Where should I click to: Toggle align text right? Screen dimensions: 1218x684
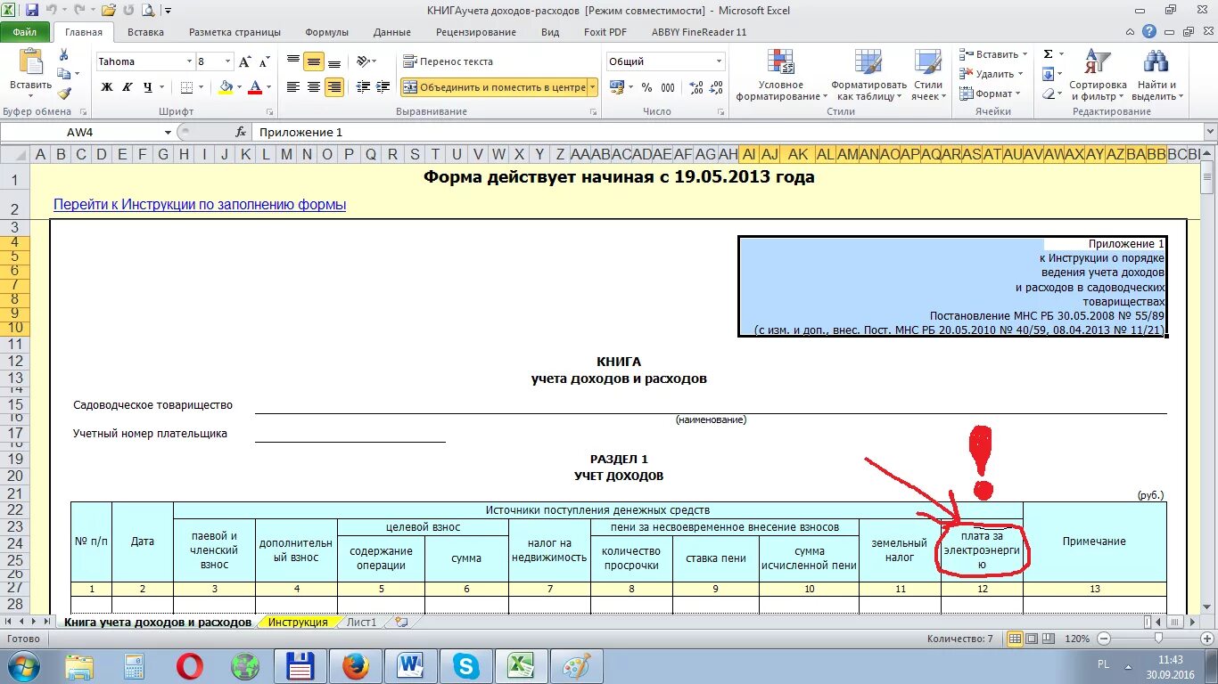coord(334,87)
